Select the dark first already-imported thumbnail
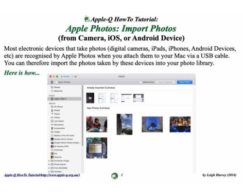This screenshot has width=243, height=195. (90, 98)
